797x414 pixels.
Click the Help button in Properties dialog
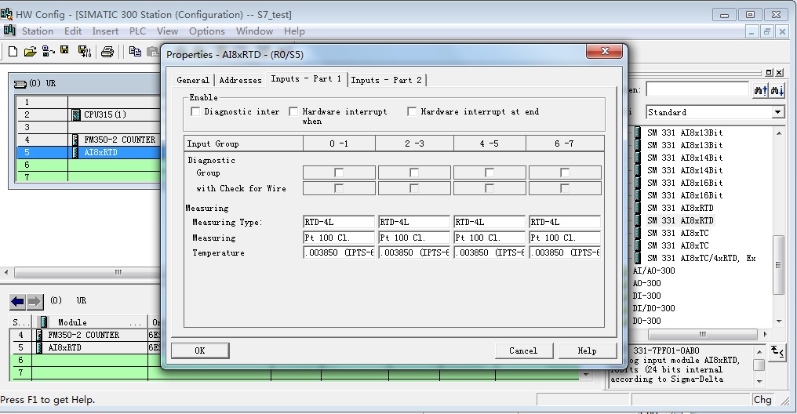pyautogui.click(x=587, y=350)
